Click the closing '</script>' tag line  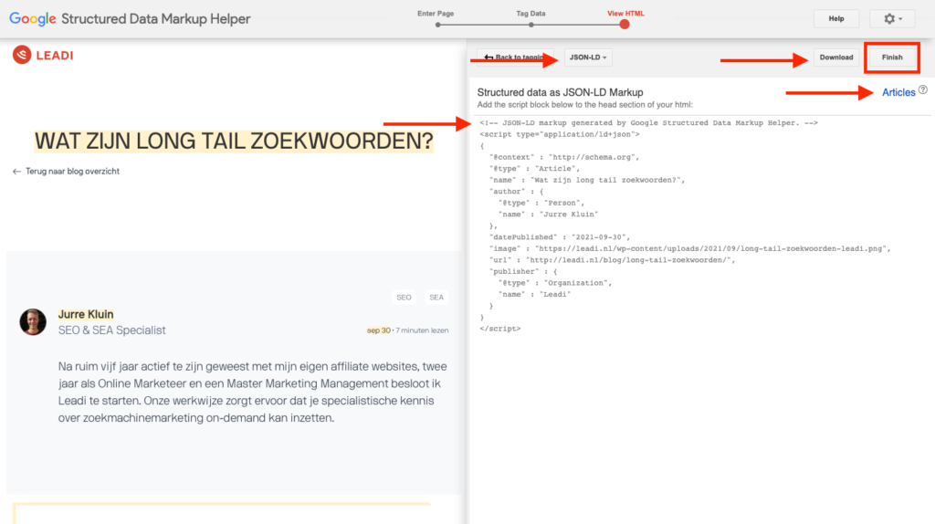pyautogui.click(x=500, y=329)
